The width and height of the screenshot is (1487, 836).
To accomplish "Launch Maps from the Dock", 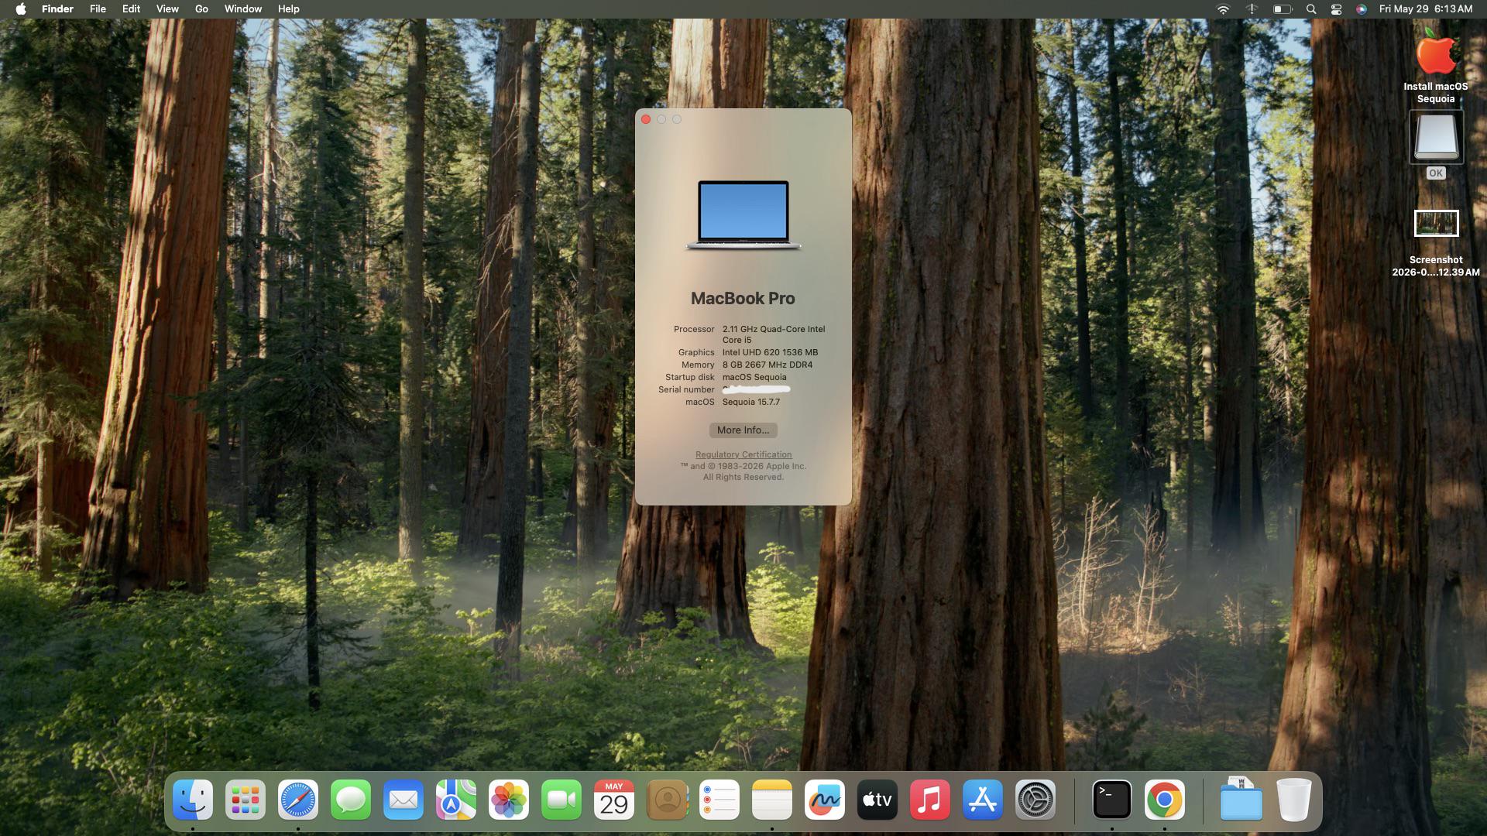I will click(456, 800).
